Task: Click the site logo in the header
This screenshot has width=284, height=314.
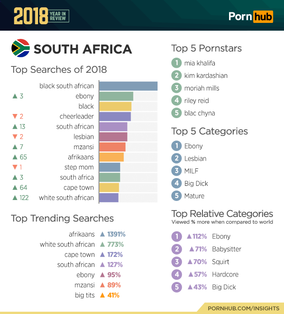Action: 251,16
